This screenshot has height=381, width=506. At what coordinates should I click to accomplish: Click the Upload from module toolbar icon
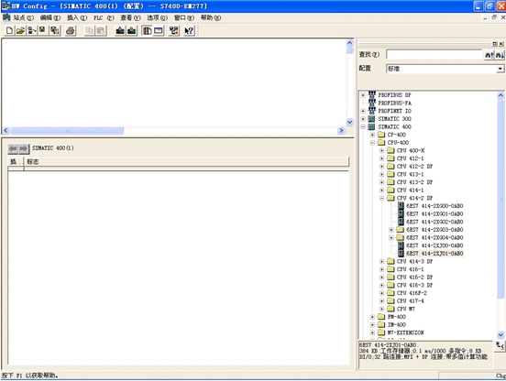(x=131, y=30)
